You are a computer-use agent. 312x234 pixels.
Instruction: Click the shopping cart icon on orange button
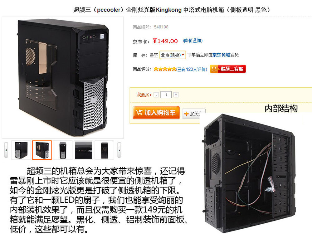(139, 113)
